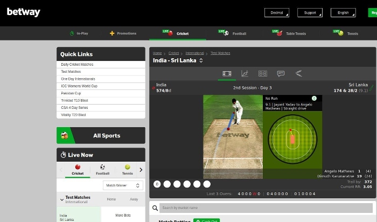
Task: Open the Support dropdown
Action: (310, 13)
